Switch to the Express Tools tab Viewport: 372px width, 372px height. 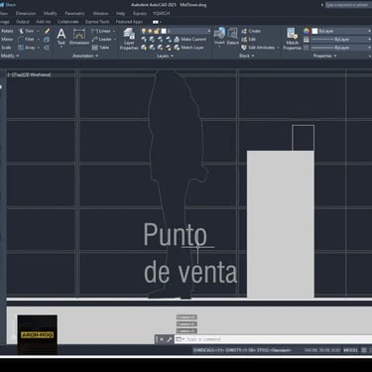pyautogui.click(x=97, y=22)
